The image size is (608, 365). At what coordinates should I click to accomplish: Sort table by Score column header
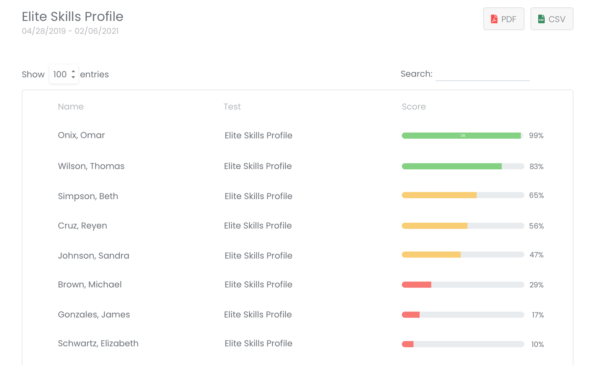coord(414,107)
